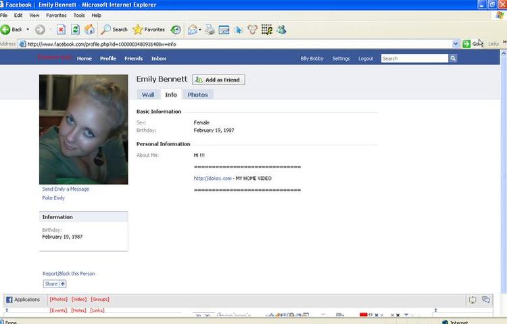Click the Share button

[x=55, y=284]
